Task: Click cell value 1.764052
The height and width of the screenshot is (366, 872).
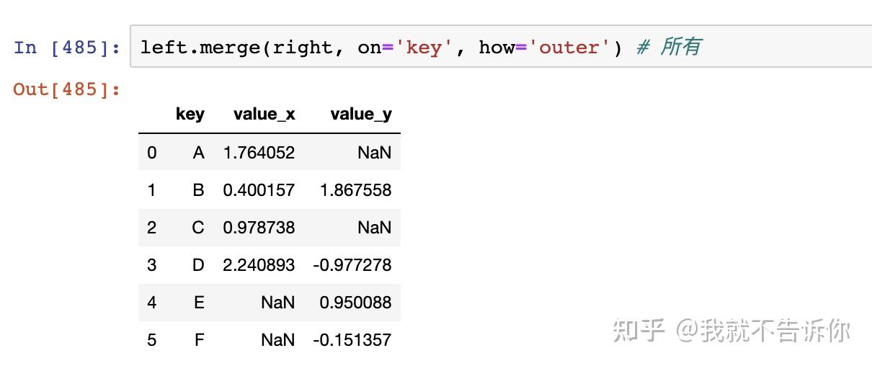Action: point(259,153)
